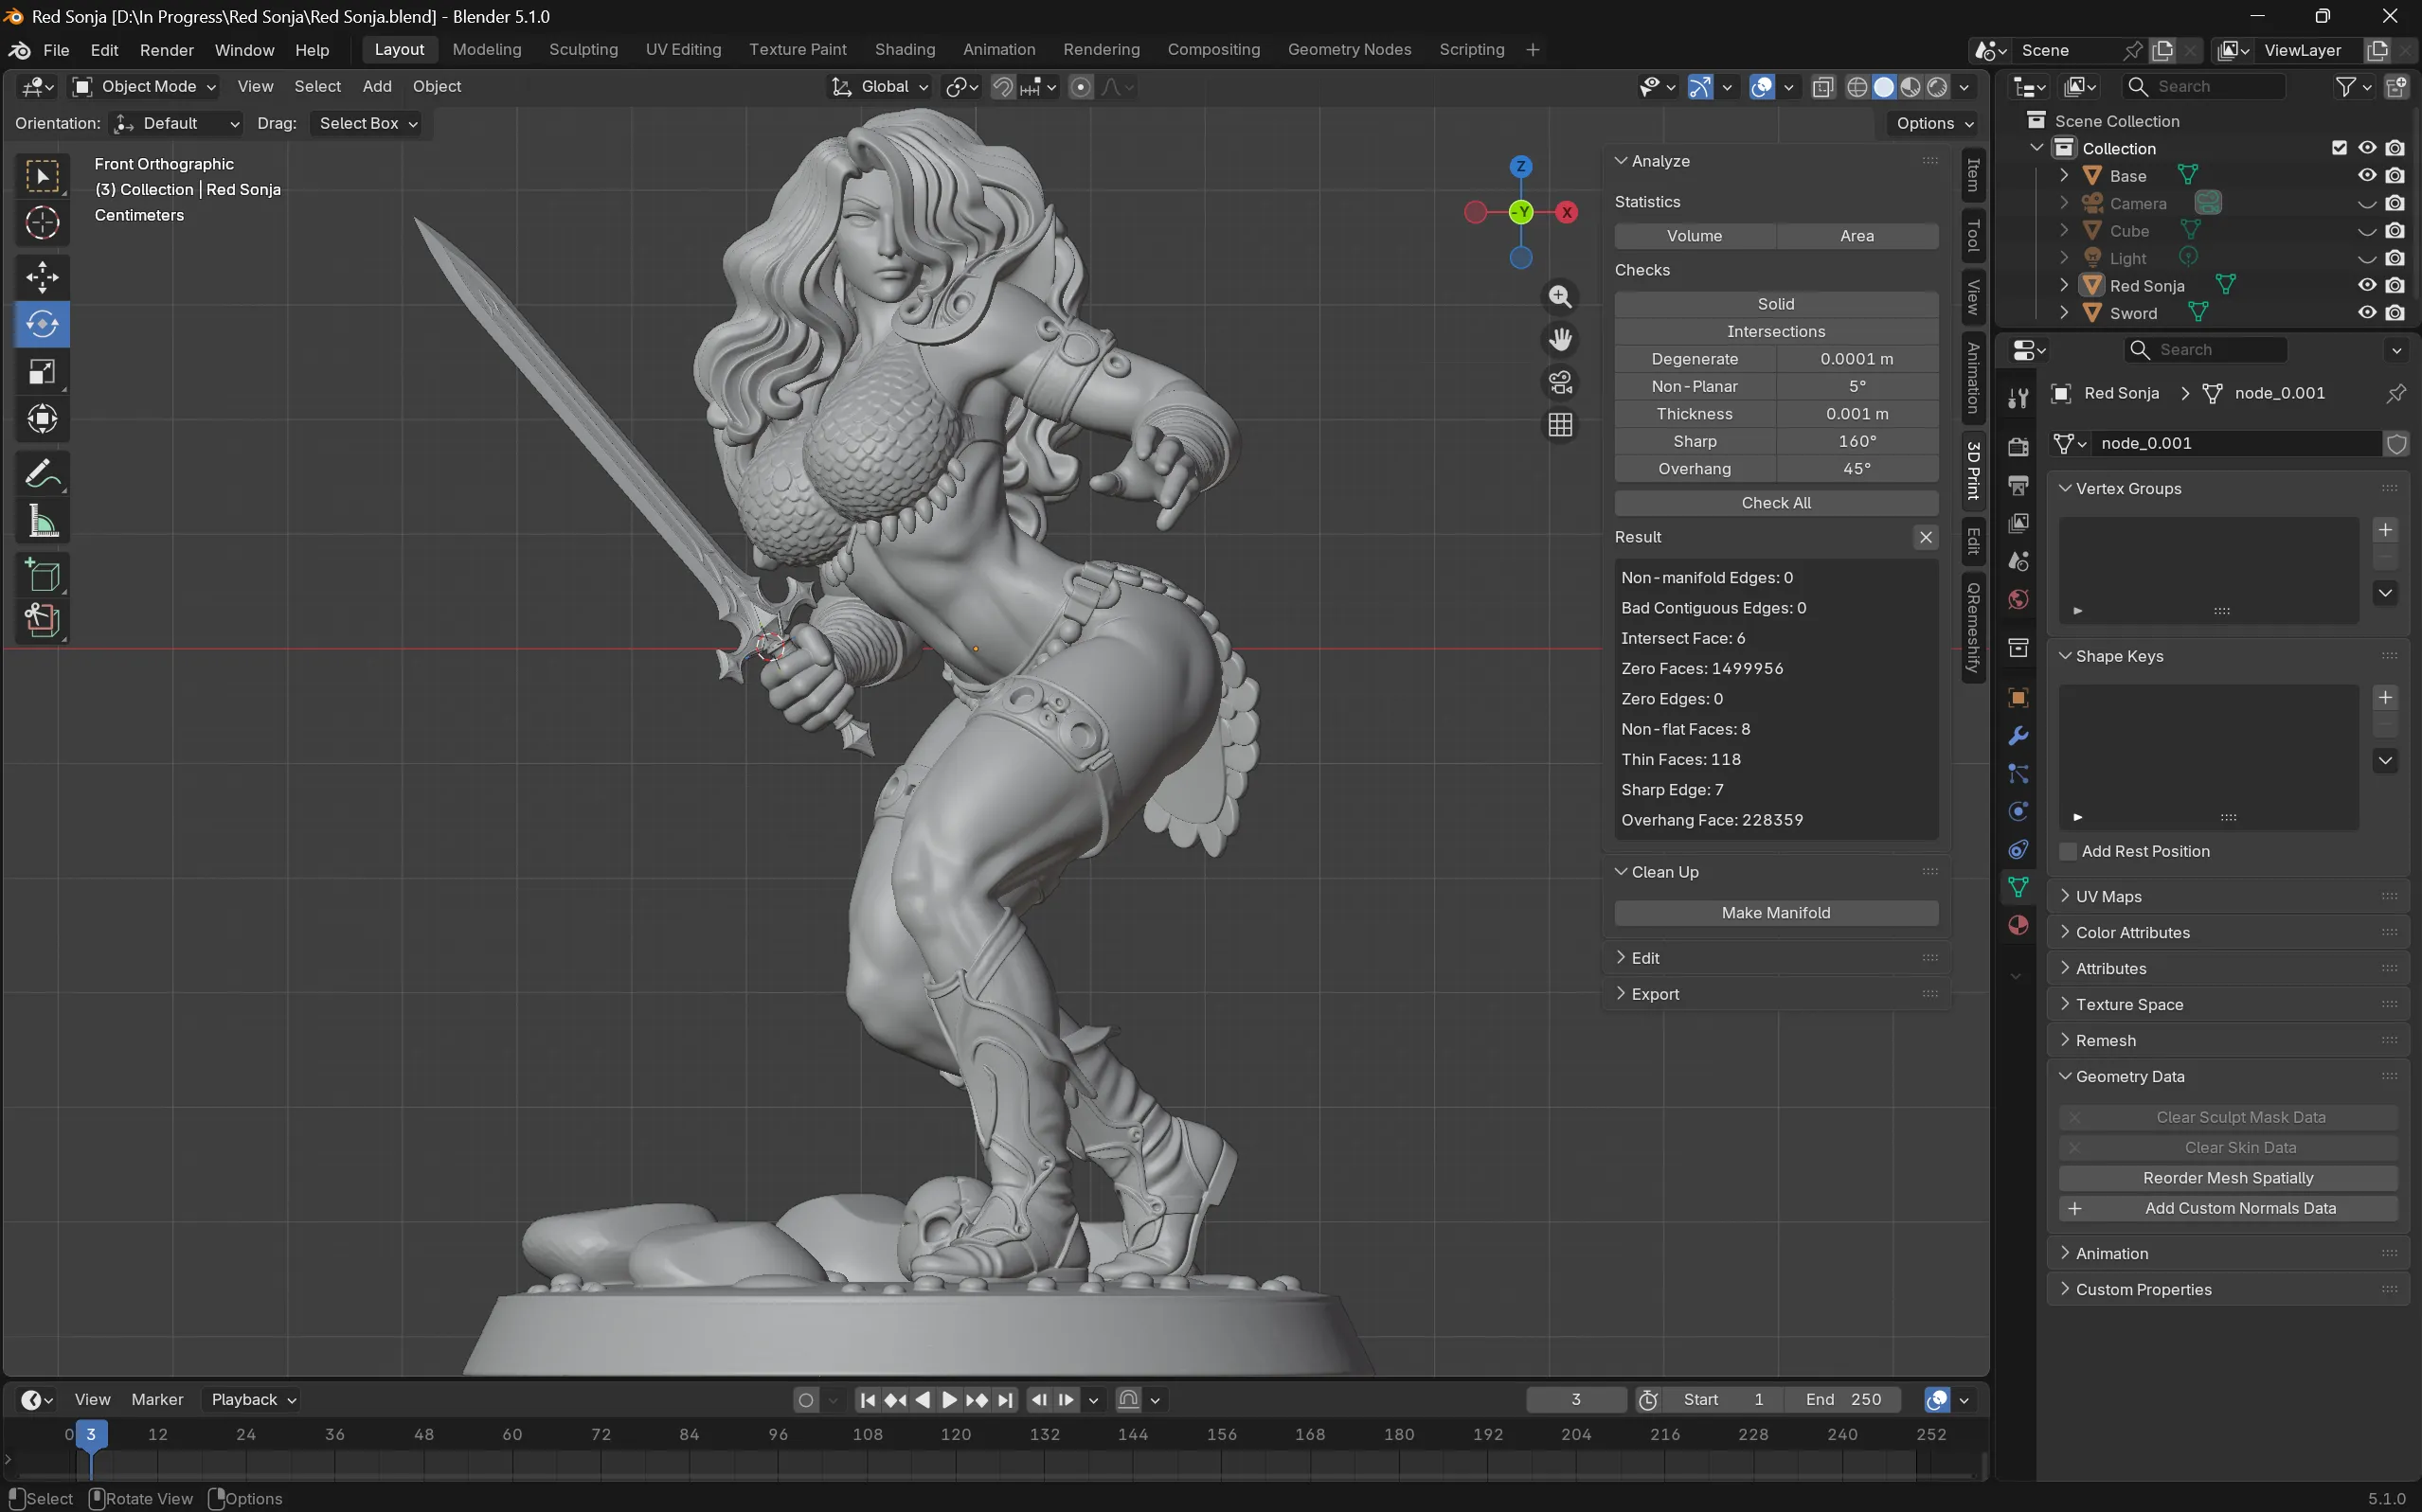Open the Item sidebar tab
Viewport: 2422px width, 1512px height.
[1973, 175]
